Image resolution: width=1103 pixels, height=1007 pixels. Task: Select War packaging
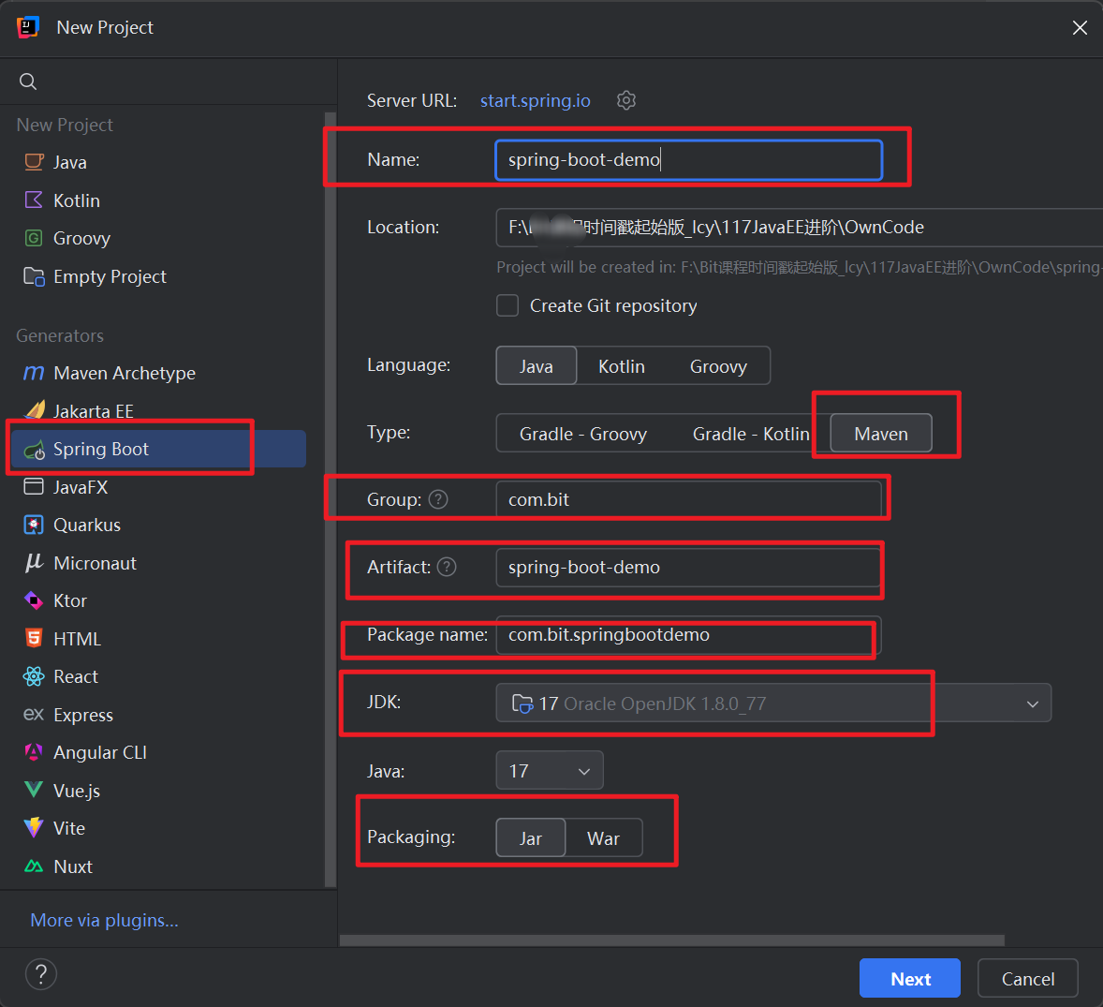604,838
